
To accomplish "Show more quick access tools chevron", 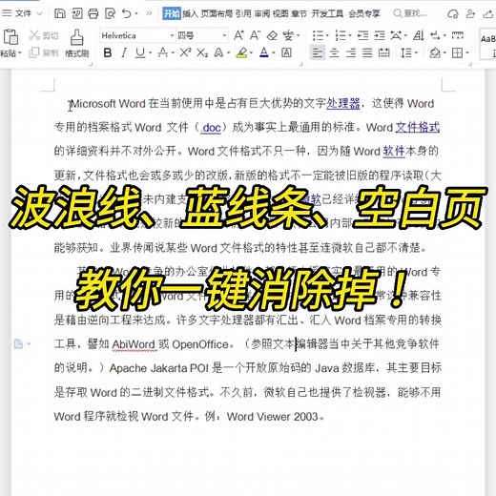I will 149,13.
